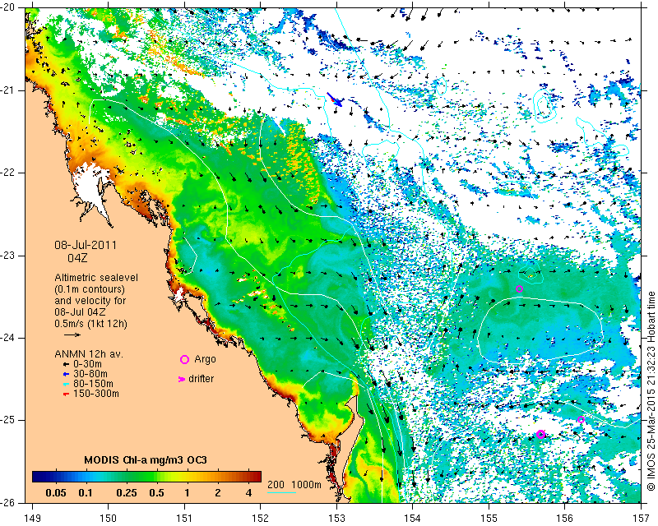Screen dimensions: 658x526
Task: Click the red 150-300m legend arrow
Action: coord(66,394)
